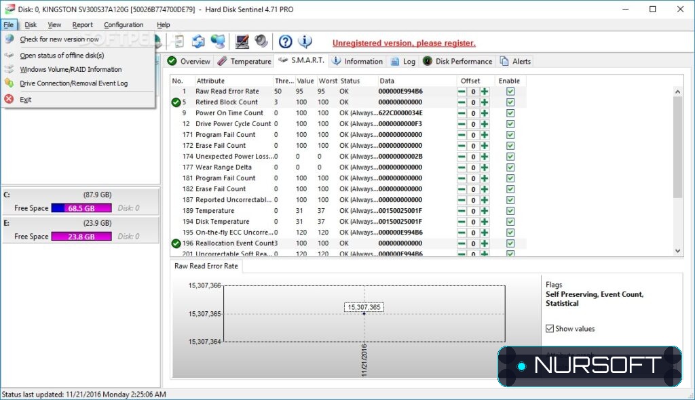Open help with the question mark icon
Image resolution: width=695 pixels, height=400 pixels.
286,41
